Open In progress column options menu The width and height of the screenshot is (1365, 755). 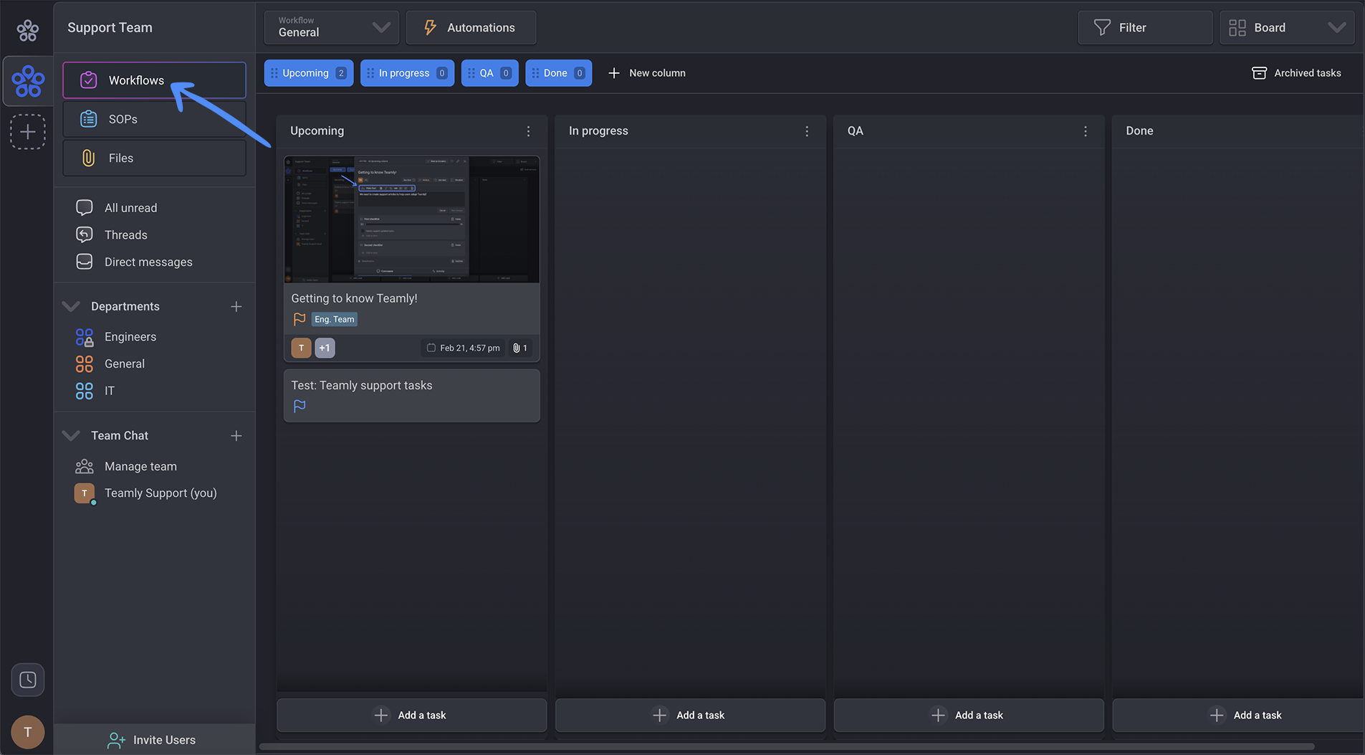807,131
